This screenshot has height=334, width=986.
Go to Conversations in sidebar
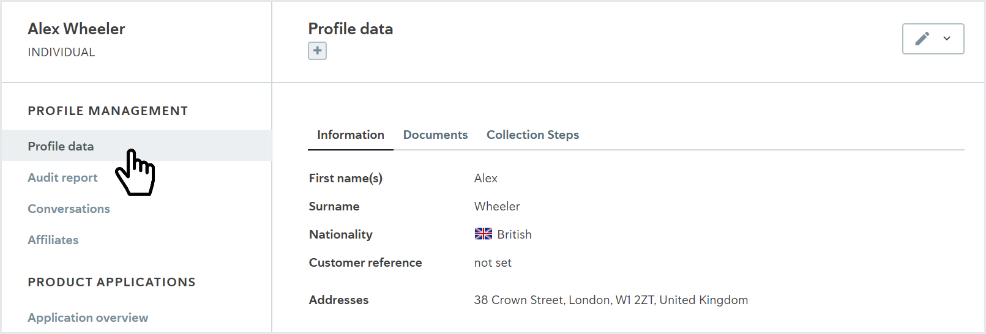point(69,209)
